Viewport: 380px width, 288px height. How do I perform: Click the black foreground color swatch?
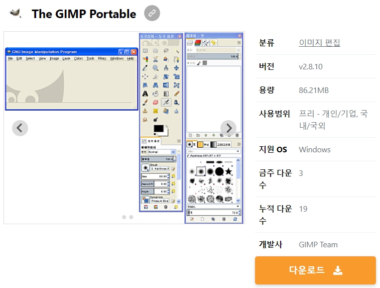point(159,128)
